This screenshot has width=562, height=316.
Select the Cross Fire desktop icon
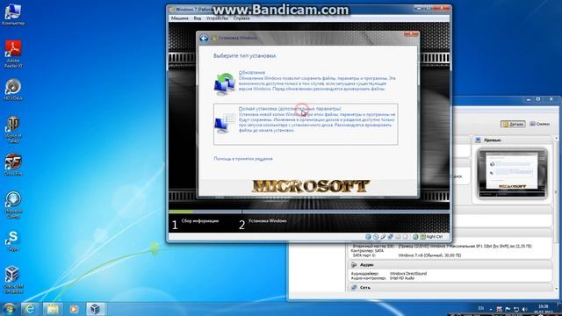[13, 164]
